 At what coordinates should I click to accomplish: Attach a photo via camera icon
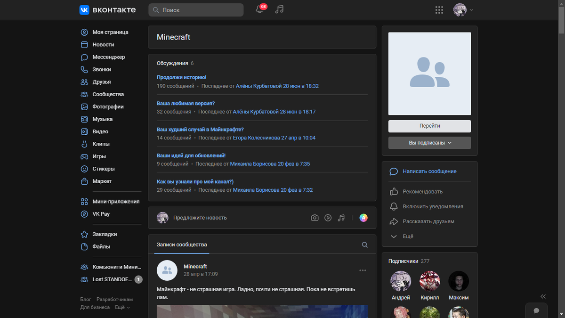(315, 218)
